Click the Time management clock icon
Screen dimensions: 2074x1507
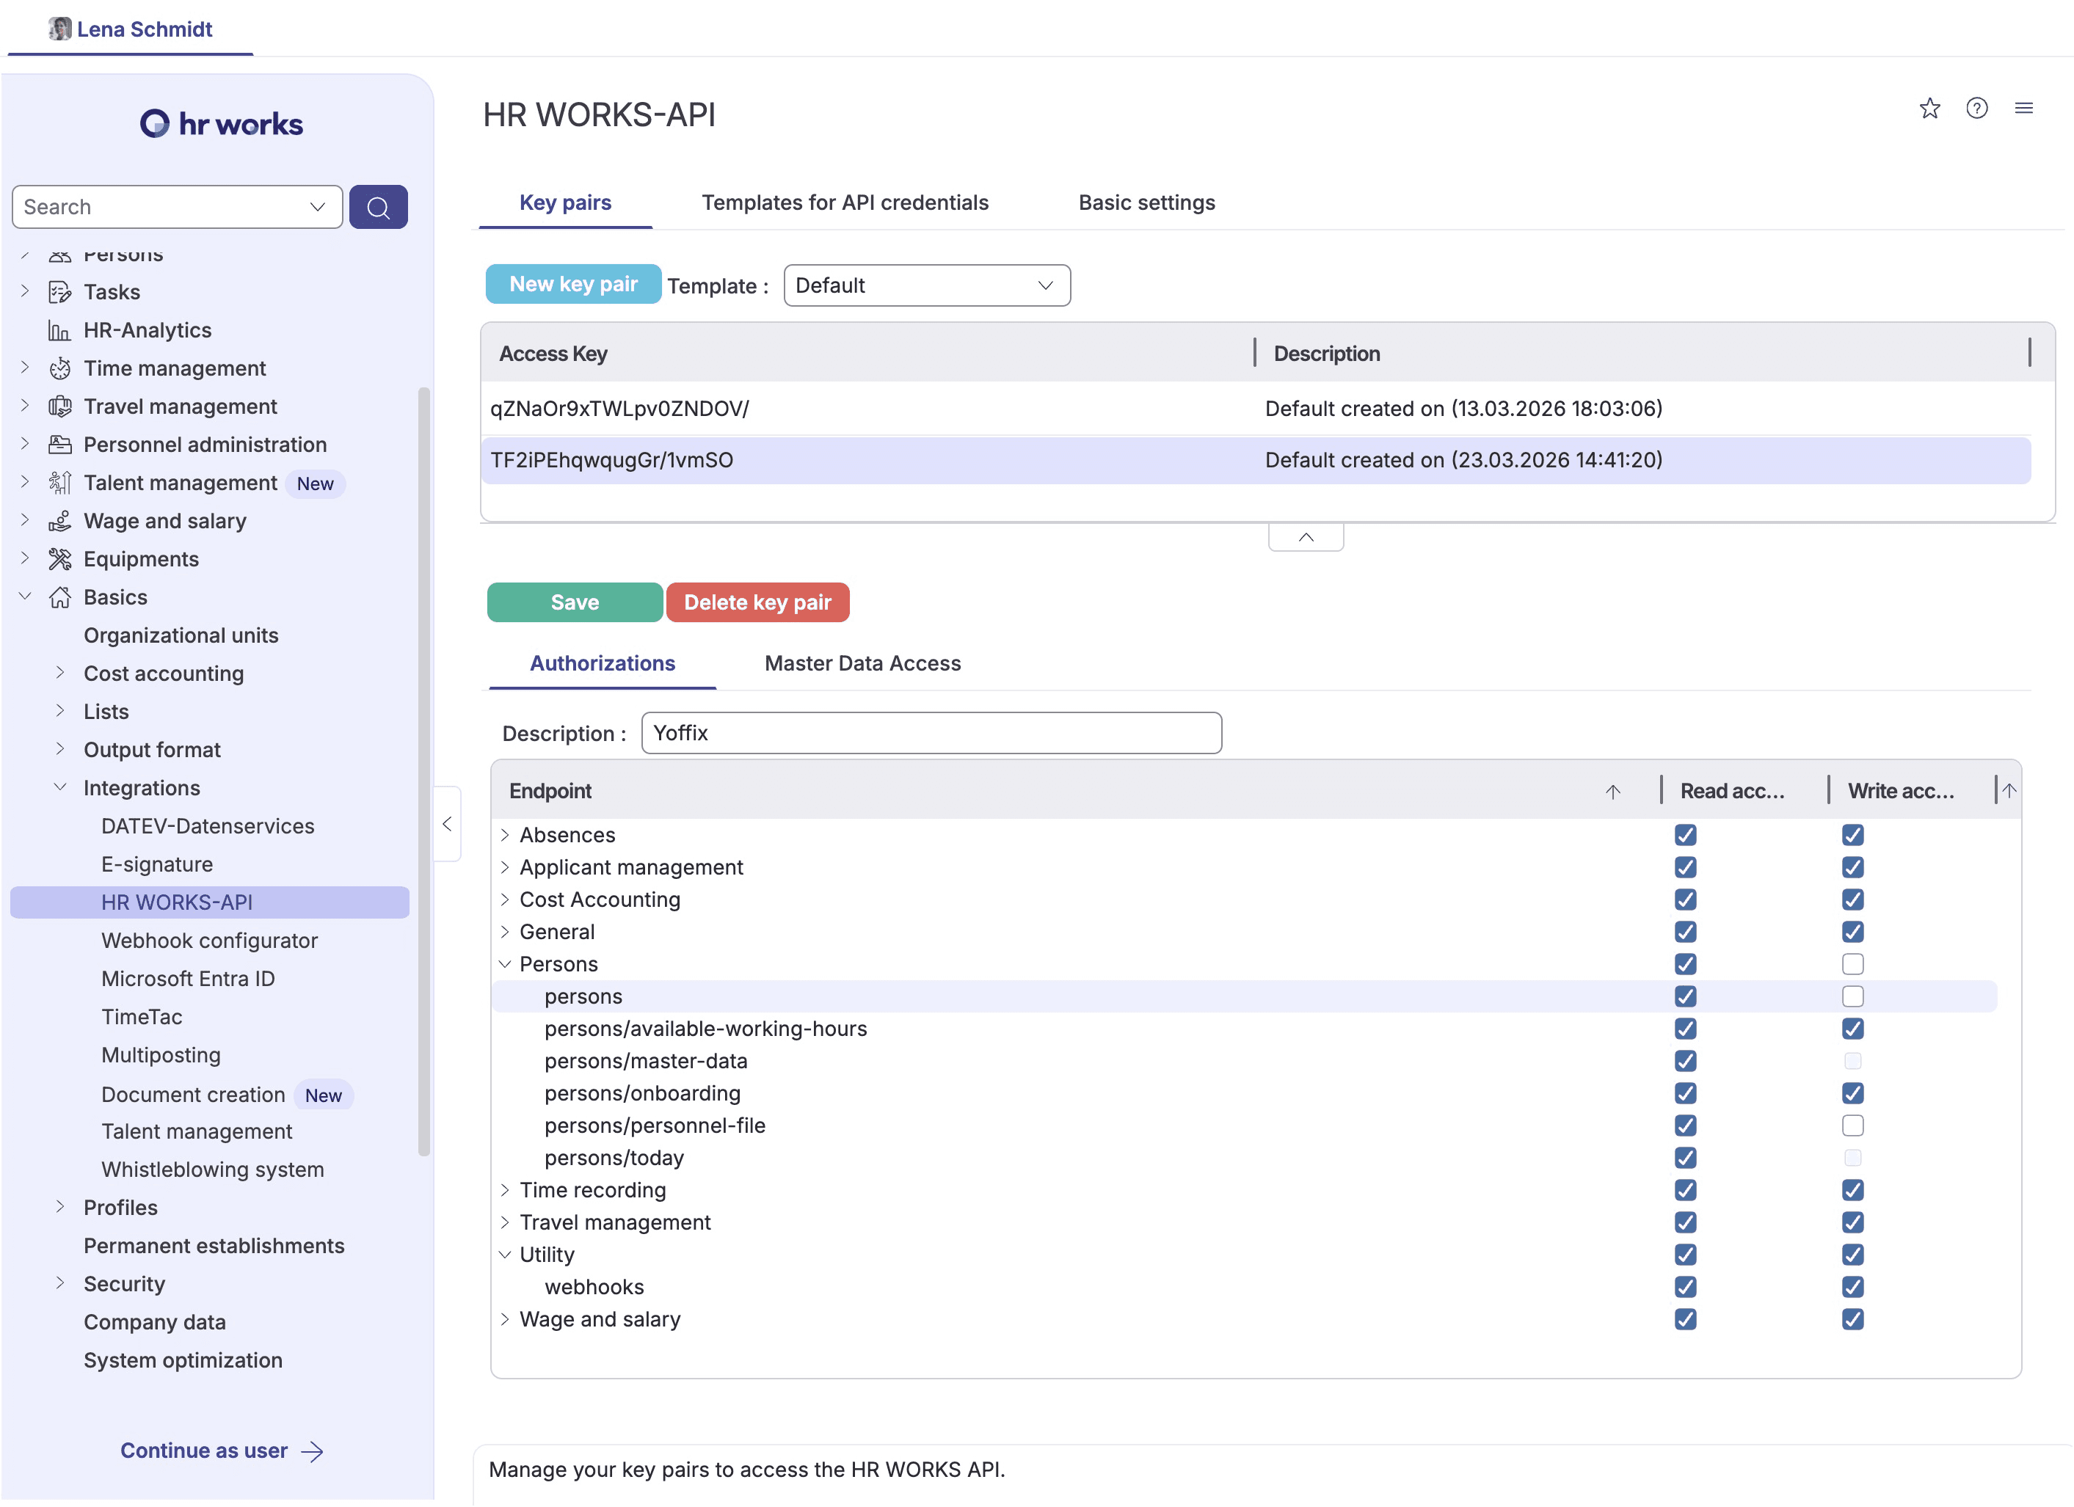coord(60,368)
